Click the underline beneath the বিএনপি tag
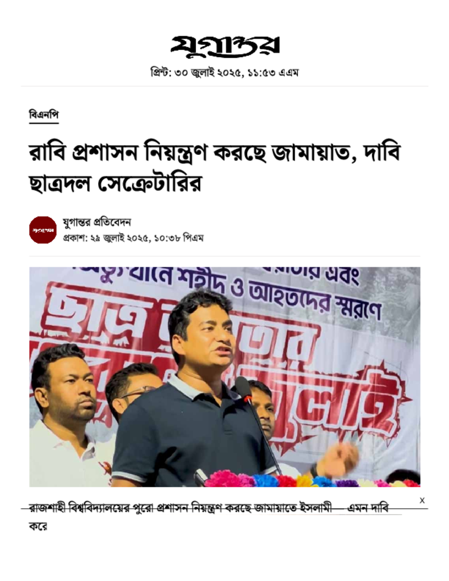Image resolution: width=449 pixels, height=581 pixels. tap(44, 123)
